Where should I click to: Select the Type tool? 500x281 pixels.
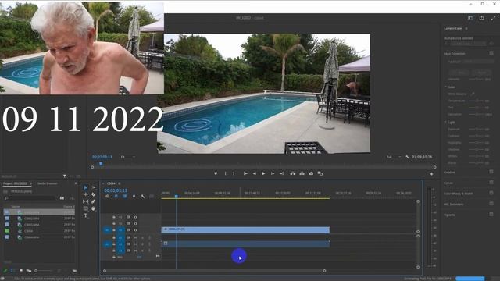click(85, 215)
